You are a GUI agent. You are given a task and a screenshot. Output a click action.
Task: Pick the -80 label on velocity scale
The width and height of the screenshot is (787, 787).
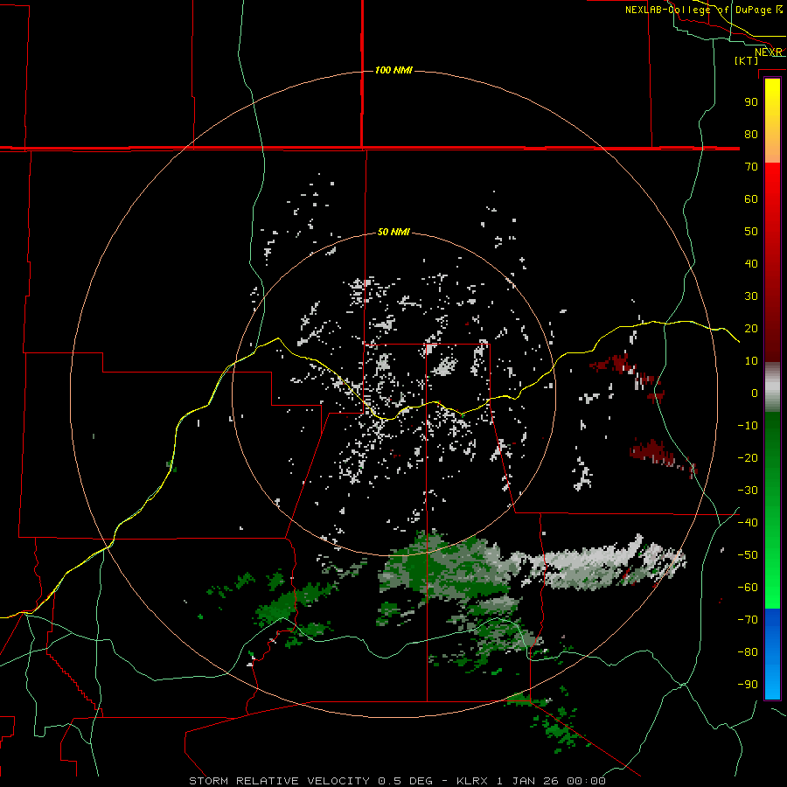[748, 652]
